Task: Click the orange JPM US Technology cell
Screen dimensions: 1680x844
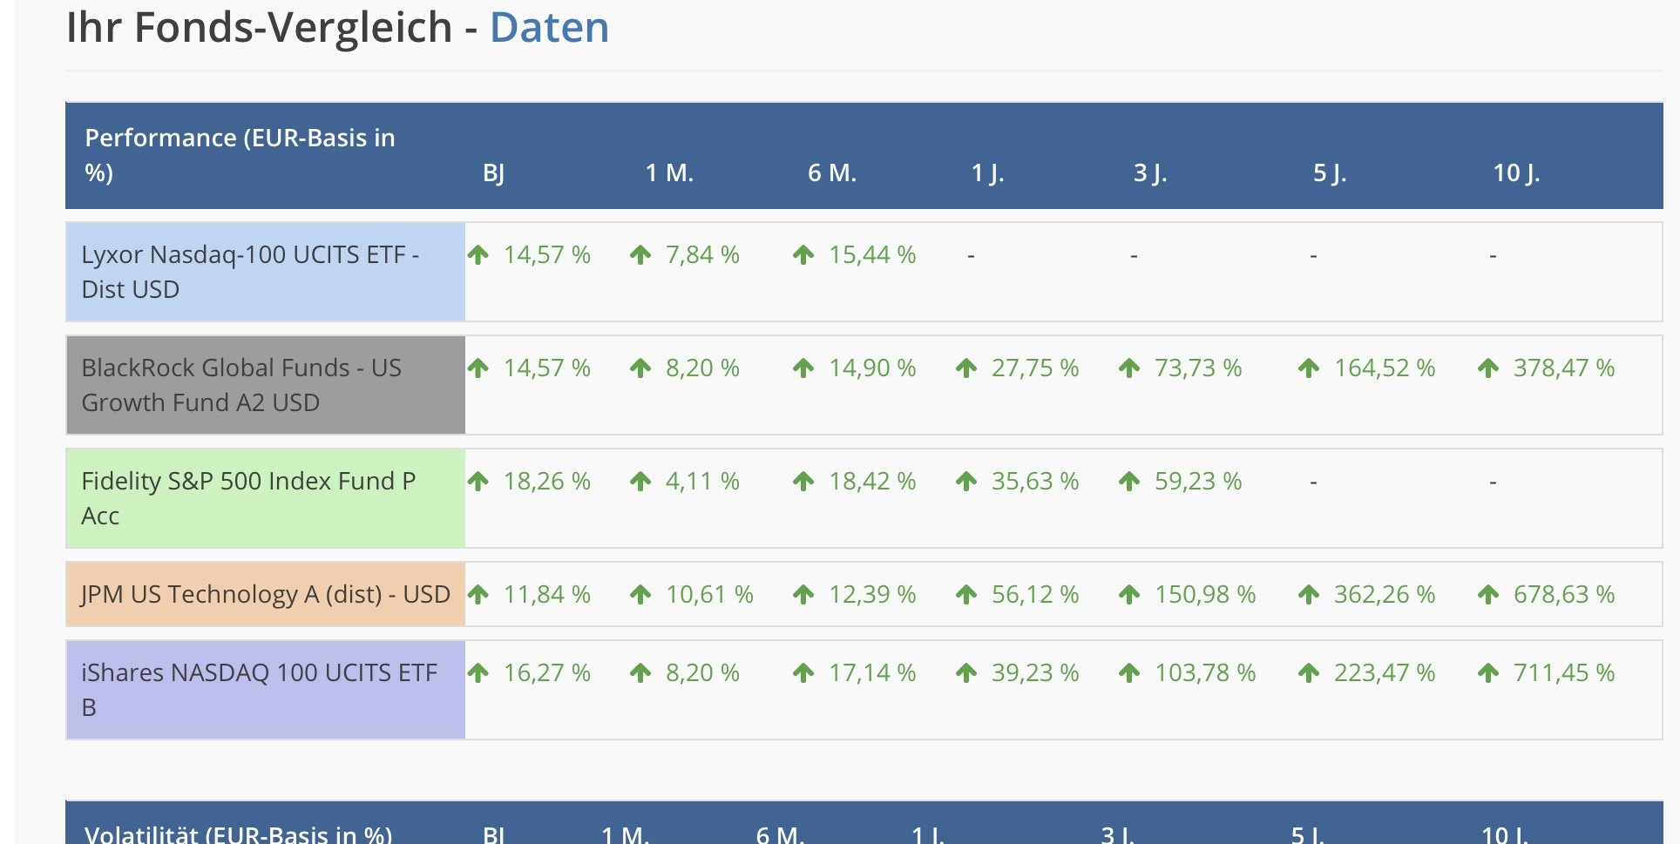Action: 265,594
